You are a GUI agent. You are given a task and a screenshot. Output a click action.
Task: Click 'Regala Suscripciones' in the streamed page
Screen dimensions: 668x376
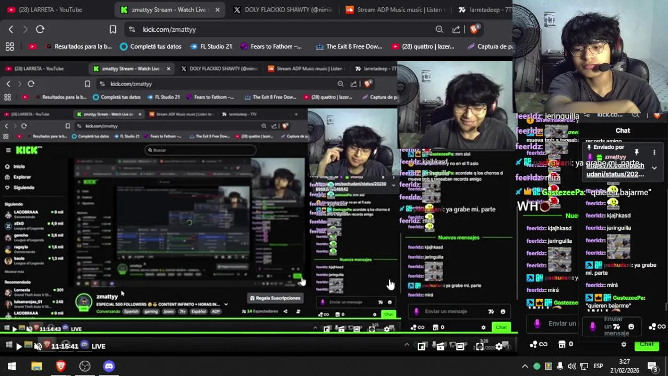click(x=276, y=298)
